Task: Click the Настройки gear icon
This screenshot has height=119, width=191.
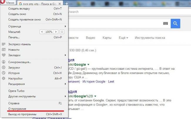Action: click(4, 78)
